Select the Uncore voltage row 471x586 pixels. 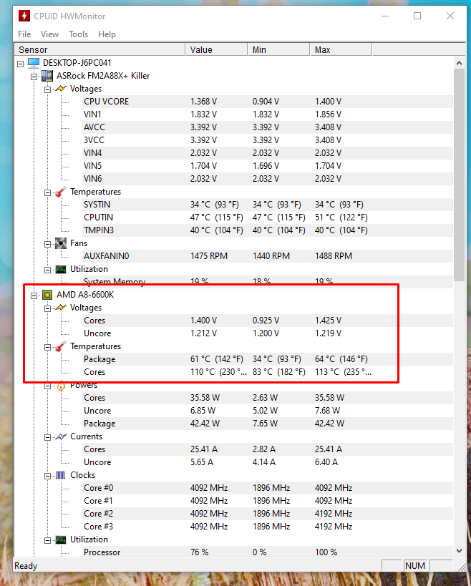[x=268, y=333]
